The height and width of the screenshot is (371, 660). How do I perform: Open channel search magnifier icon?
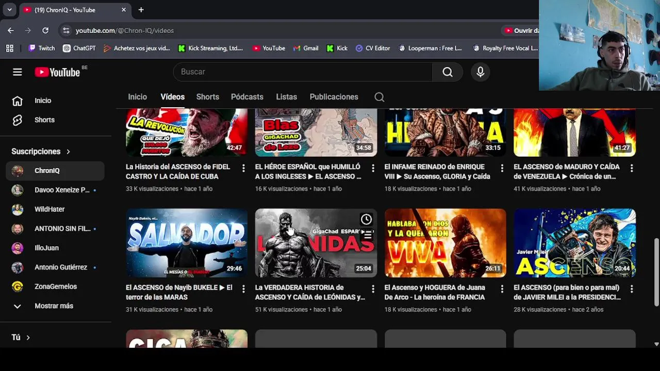[379, 97]
